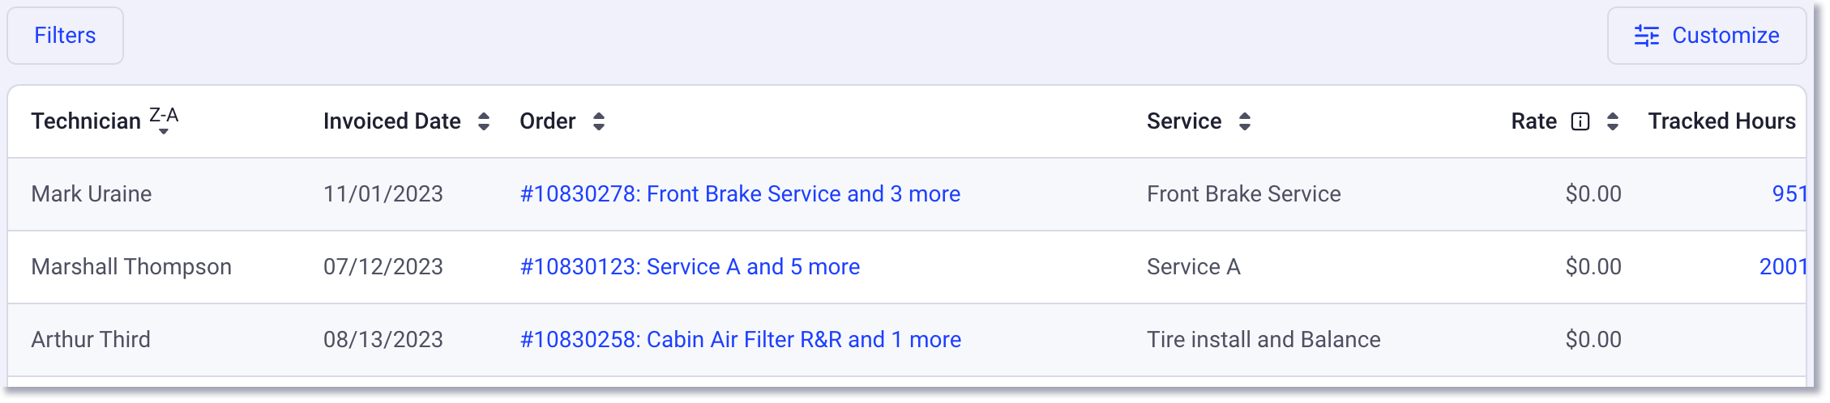Click the Rate column sort arrows
The height and width of the screenshot is (403, 1830).
[1613, 121]
